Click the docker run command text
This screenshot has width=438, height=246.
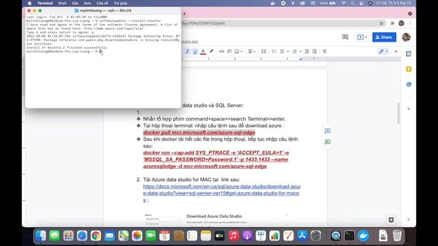tap(216, 159)
